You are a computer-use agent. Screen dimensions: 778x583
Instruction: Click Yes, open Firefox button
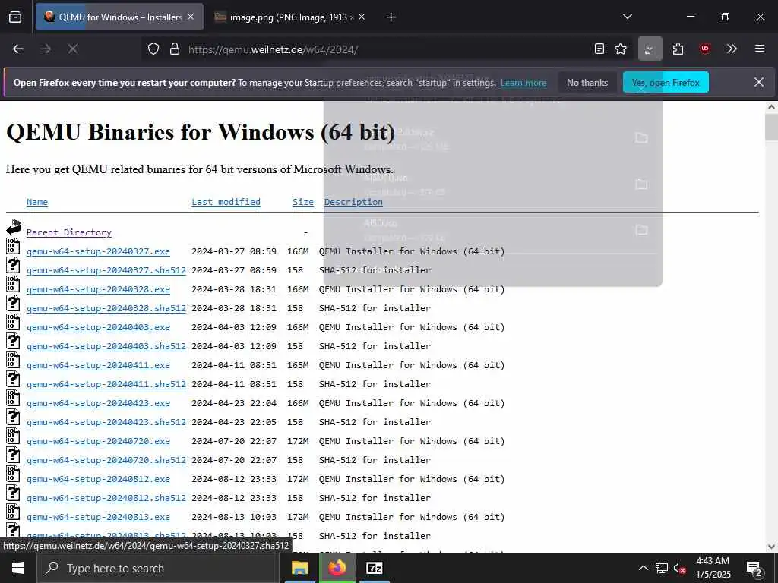click(666, 82)
